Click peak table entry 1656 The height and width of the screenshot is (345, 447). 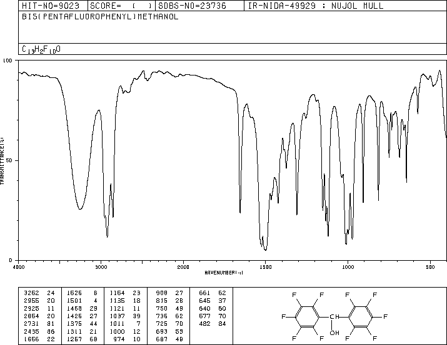(x=31, y=339)
